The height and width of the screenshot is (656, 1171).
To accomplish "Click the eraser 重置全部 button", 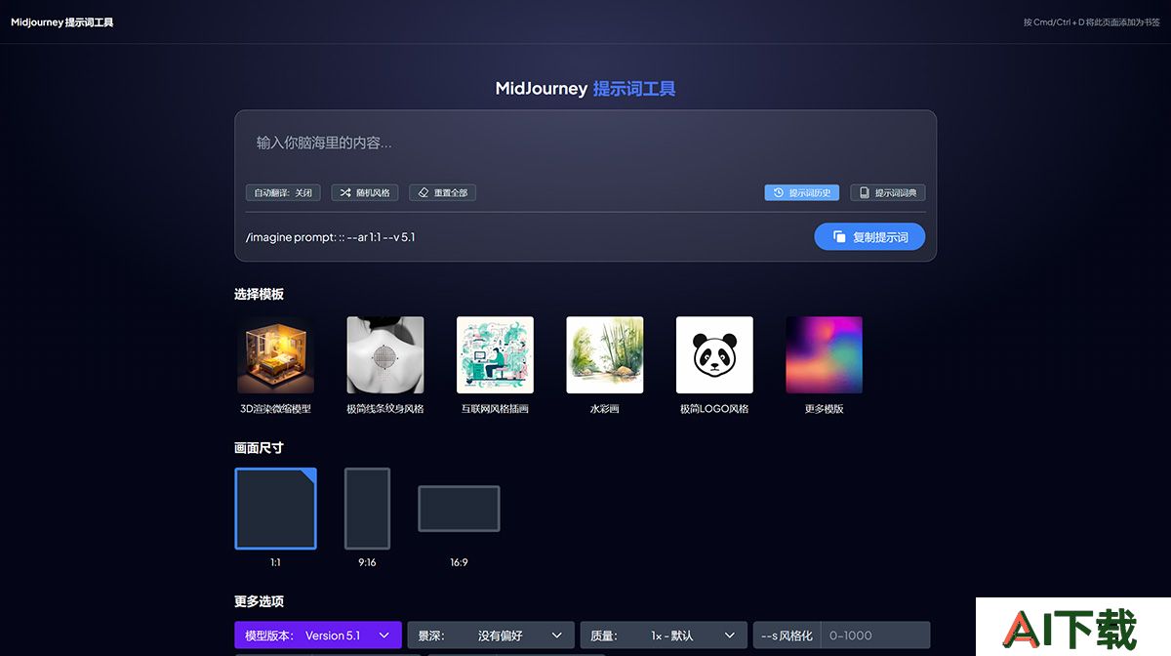I will pyautogui.click(x=442, y=193).
